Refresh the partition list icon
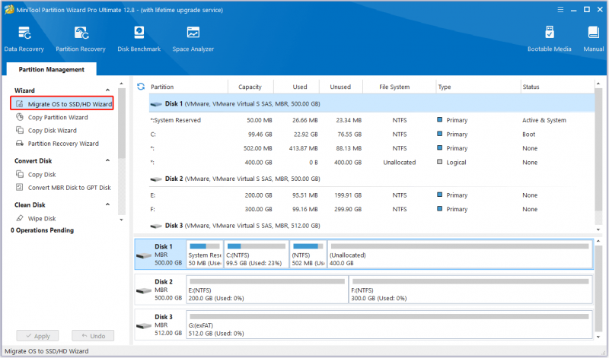This screenshot has width=609, height=358. click(141, 87)
